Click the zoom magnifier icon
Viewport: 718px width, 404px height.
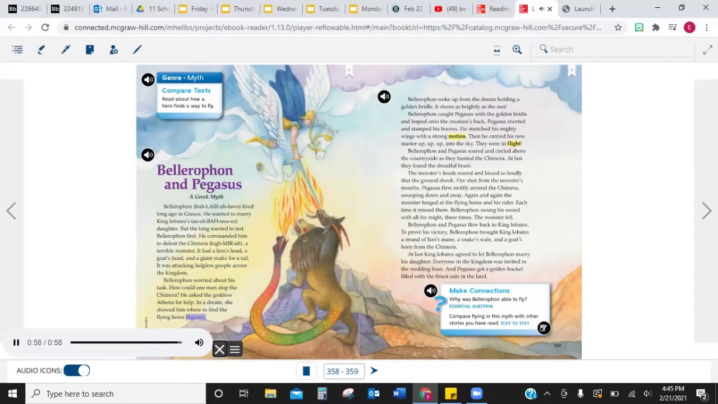pos(517,50)
